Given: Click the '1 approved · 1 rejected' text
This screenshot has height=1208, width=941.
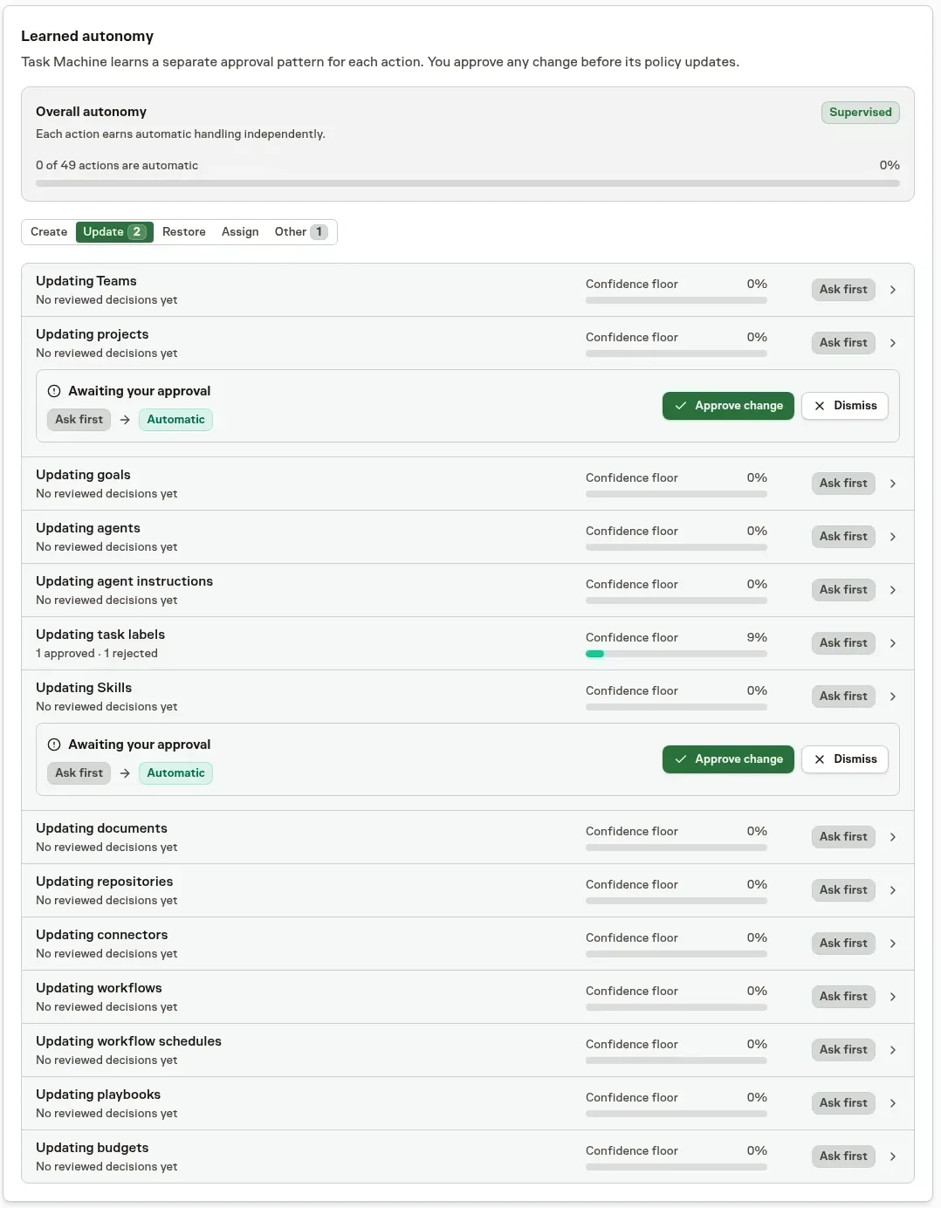Looking at the screenshot, I should point(97,654).
